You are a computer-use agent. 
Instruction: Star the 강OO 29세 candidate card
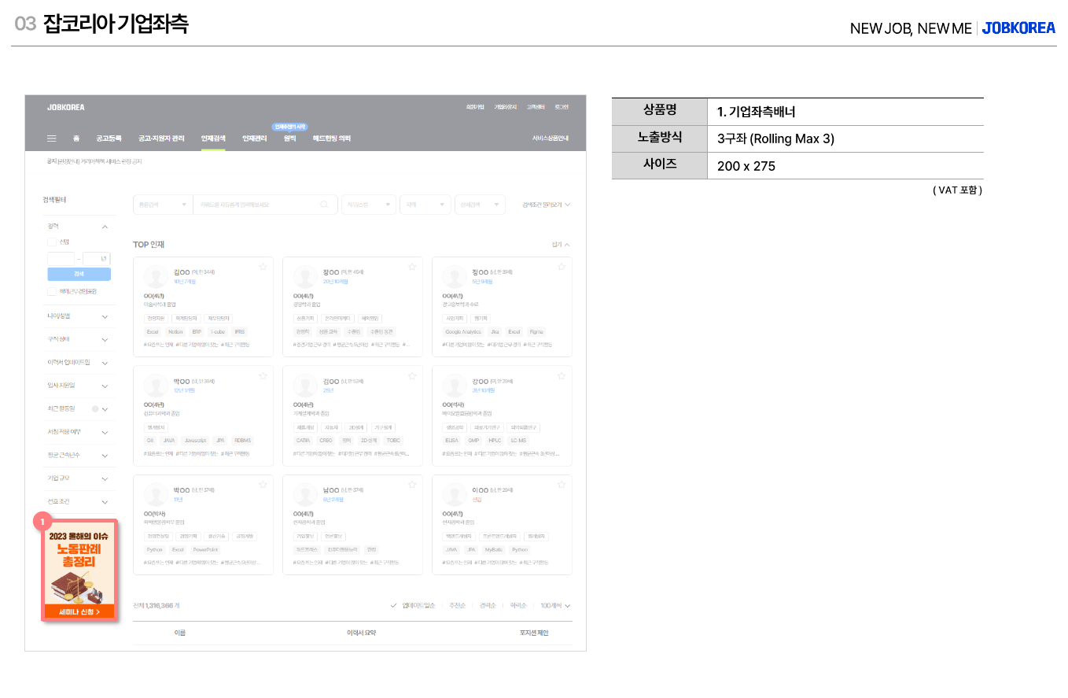point(562,375)
